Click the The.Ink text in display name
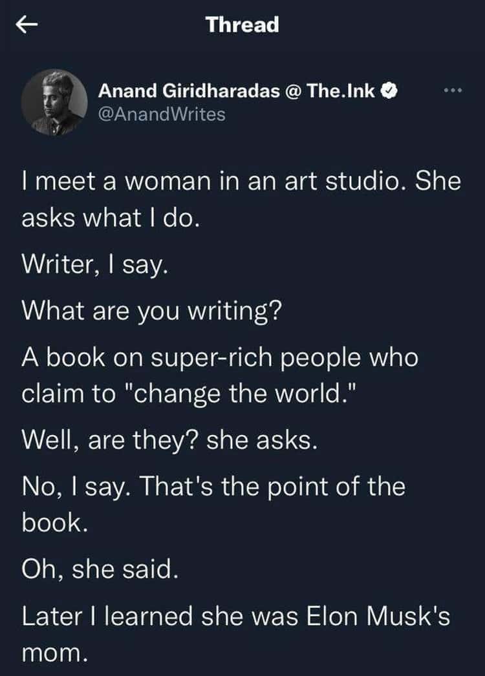This screenshot has width=485, height=676. [341, 91]
